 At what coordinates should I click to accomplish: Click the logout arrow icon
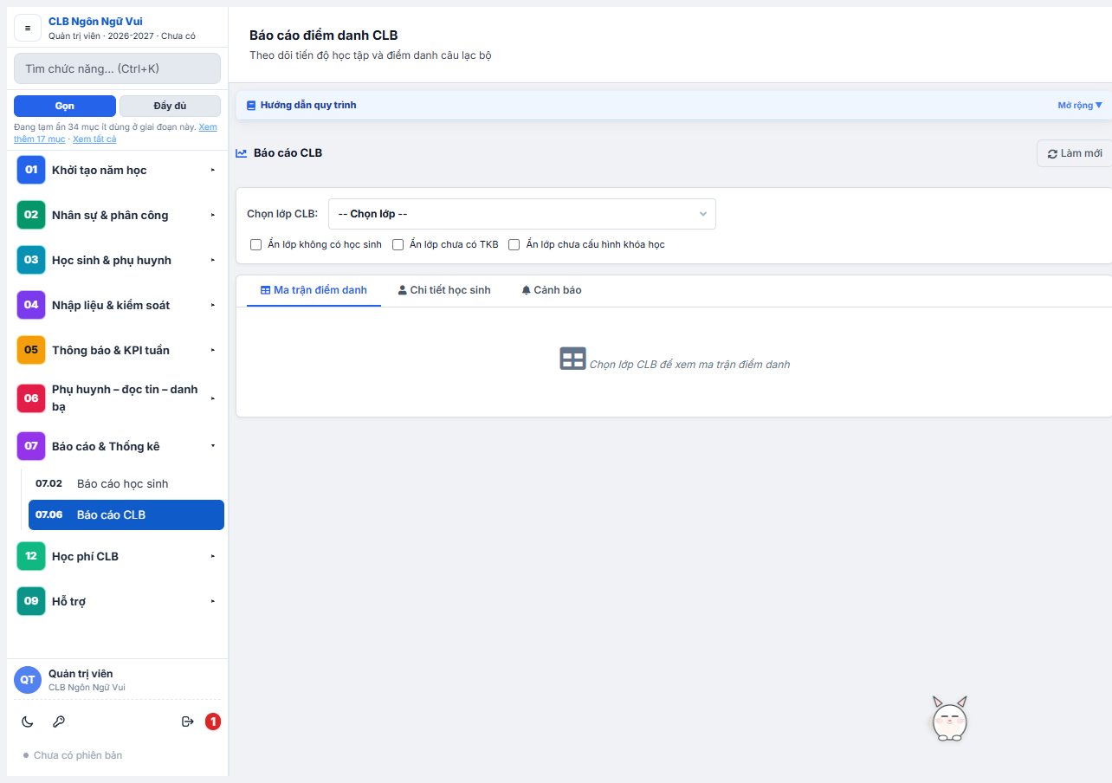(187, 722)
